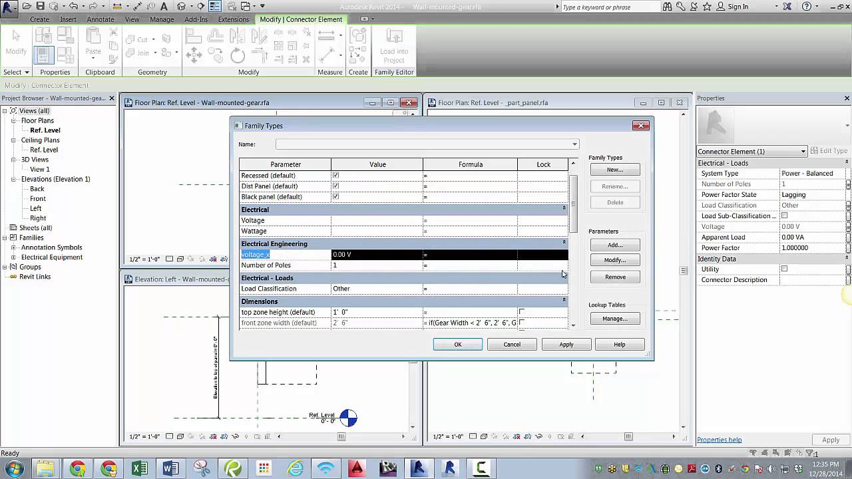Screen dimensions: 852x479
Task: Open the Extensions ribbon tab
Action: [x=234, y=19]
